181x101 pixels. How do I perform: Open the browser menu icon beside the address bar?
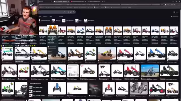point(177,4)
